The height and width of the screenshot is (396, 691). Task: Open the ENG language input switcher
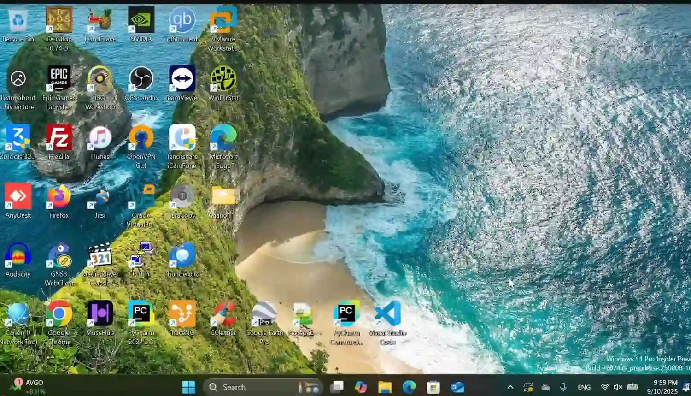pyautogui.click(x=584, y=387)
